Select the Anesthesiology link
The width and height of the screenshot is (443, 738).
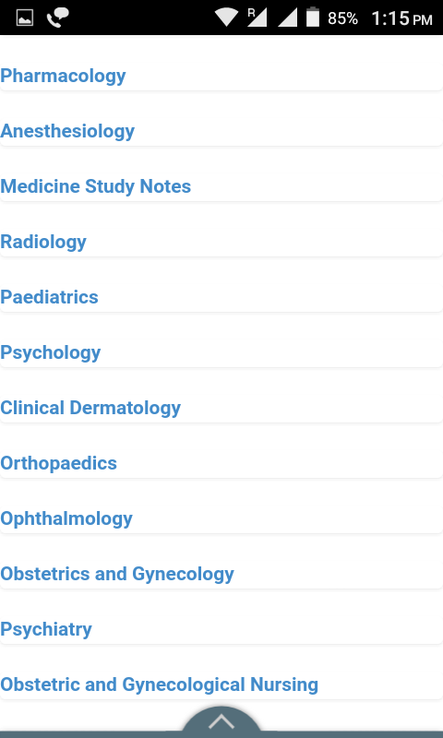point(67,131)
